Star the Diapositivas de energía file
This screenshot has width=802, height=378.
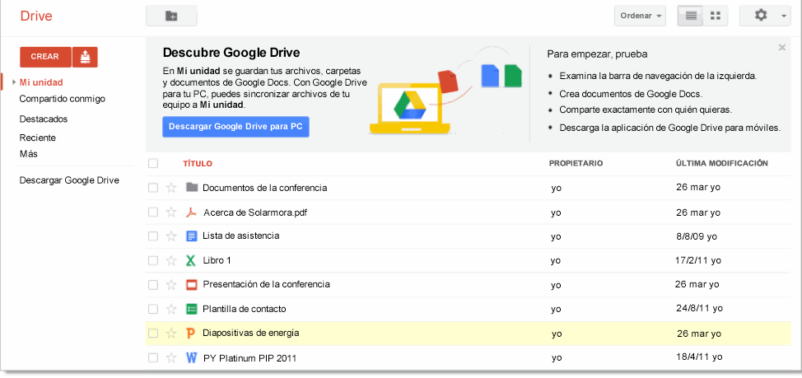click(x=171, y=334)
